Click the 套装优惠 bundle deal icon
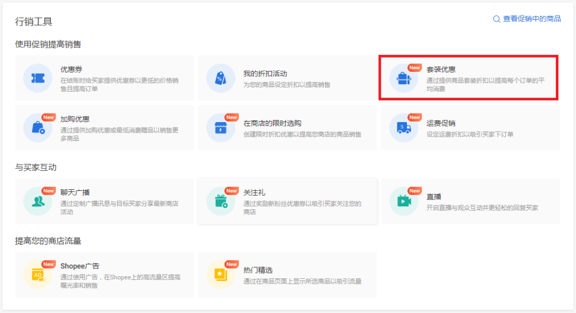Image resolution: width=576 pixels, height=313 pixels. point(404,78)
